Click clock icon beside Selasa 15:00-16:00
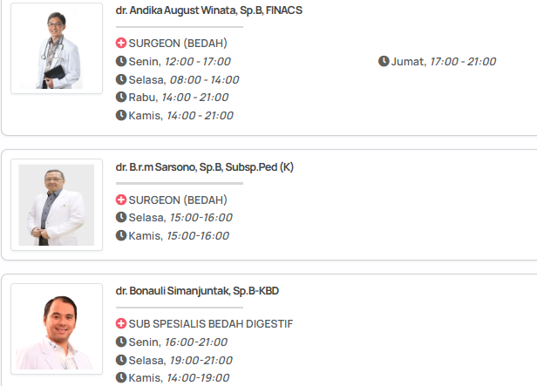Image resolution: width=537 pixels, height=386 pixels. coord(121,217)
